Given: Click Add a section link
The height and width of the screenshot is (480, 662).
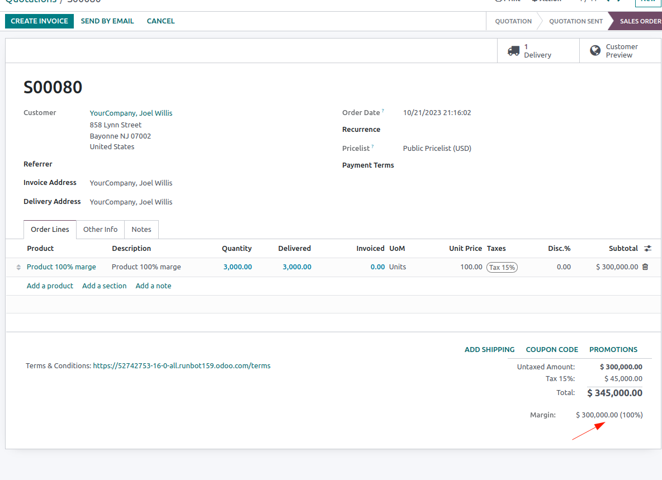Looking at the screenshot, I should tap(105, 286).
